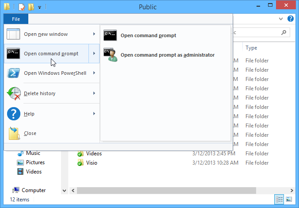The width and height of the screenshot is (299, 208).
Task: Expand the Delete history submenu arrow
Action: [x=94, y=93]
